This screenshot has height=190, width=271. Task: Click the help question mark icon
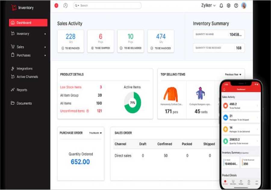(236, 5)
